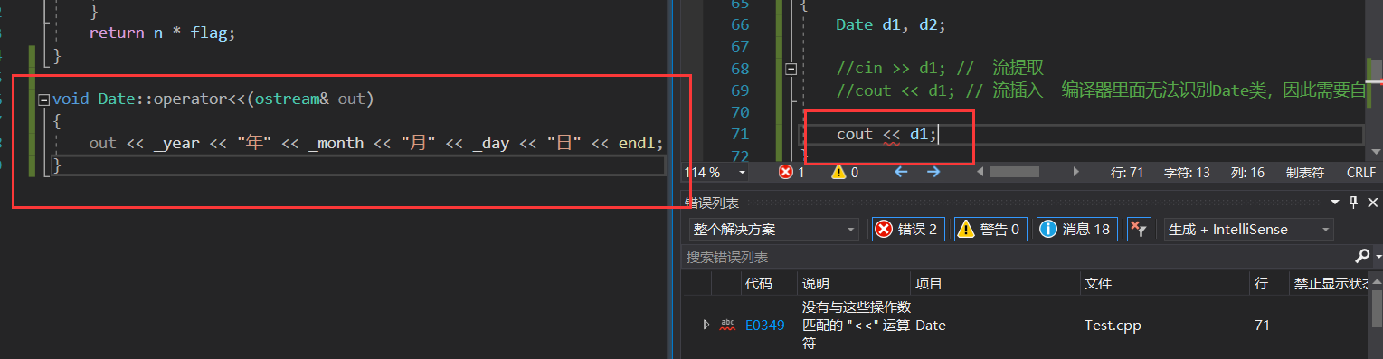Screen dimensions: 1383x359
Task: Navigate forward with the right arrow
Action: [x=933, y=172]
